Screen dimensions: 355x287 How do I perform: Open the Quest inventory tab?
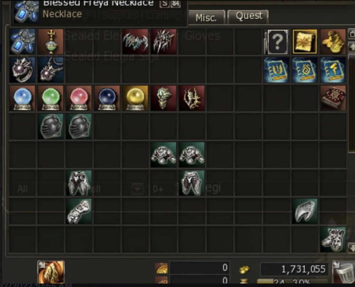pos(248,17)
